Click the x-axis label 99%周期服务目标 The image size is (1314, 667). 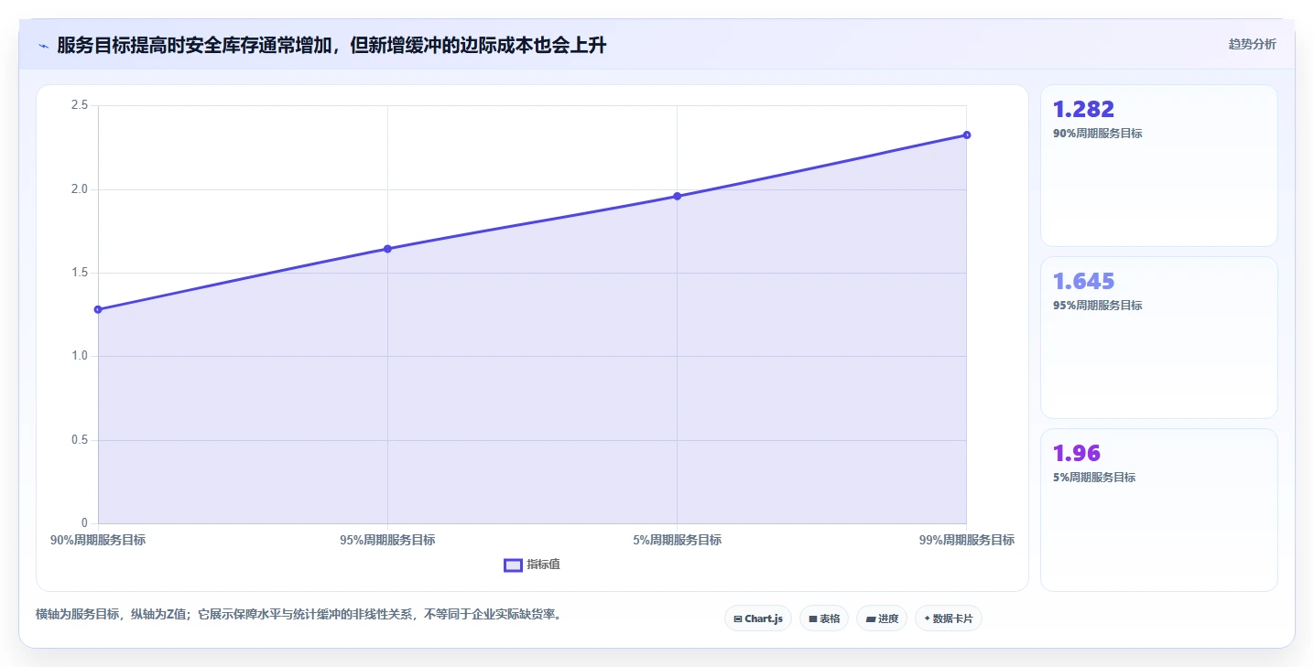click(966, 540)
